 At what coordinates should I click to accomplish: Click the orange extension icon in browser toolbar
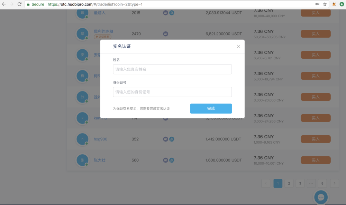point(333,4)
